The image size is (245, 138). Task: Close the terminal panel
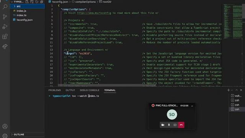(241, 90)
